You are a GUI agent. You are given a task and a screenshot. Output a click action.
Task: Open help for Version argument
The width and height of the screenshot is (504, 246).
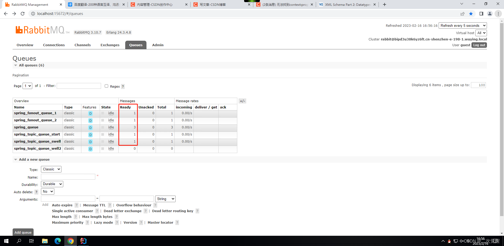pyautogui.click(x=141, y=222)
